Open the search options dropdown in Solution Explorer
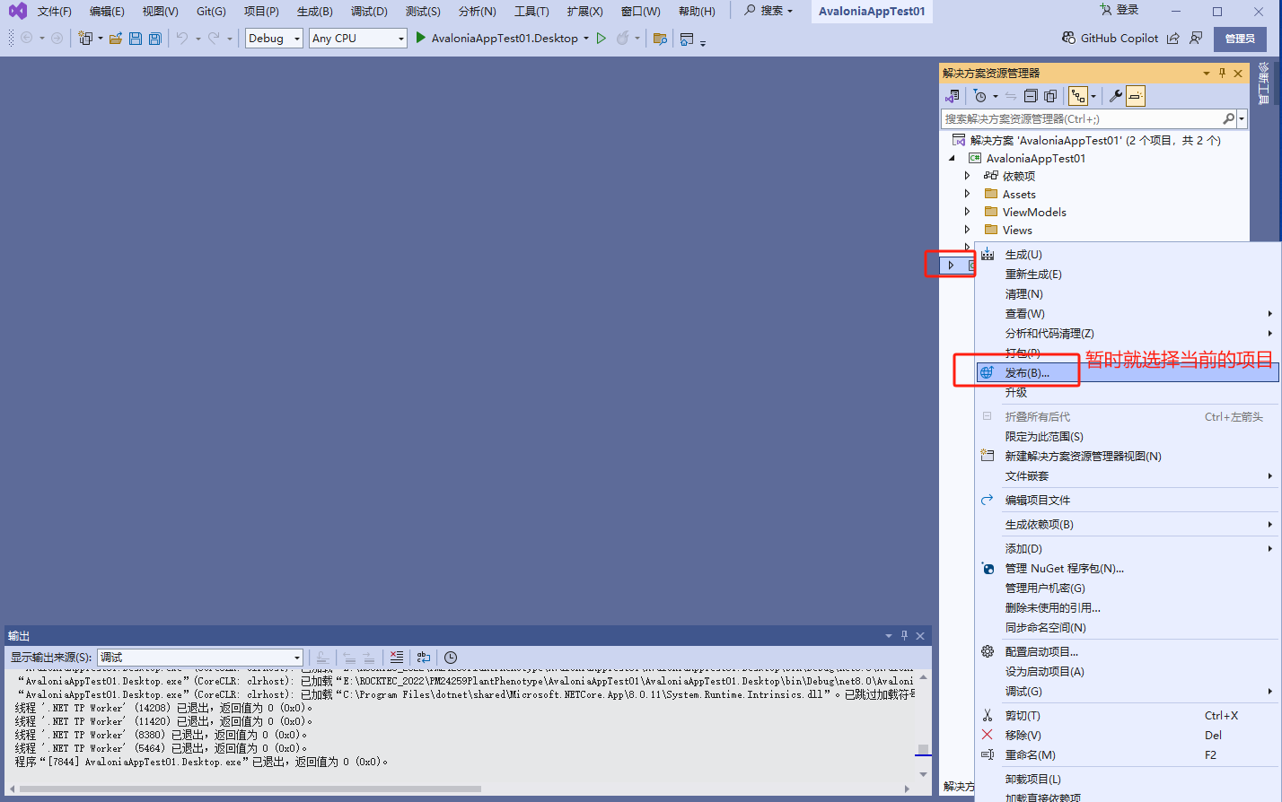The image size is (1282, 802). click(1242, 118)
